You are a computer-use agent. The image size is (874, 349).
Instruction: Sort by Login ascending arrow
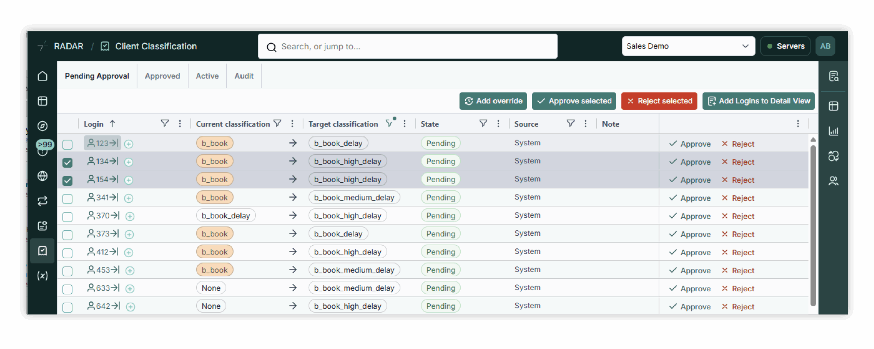[x=112, y=123]
